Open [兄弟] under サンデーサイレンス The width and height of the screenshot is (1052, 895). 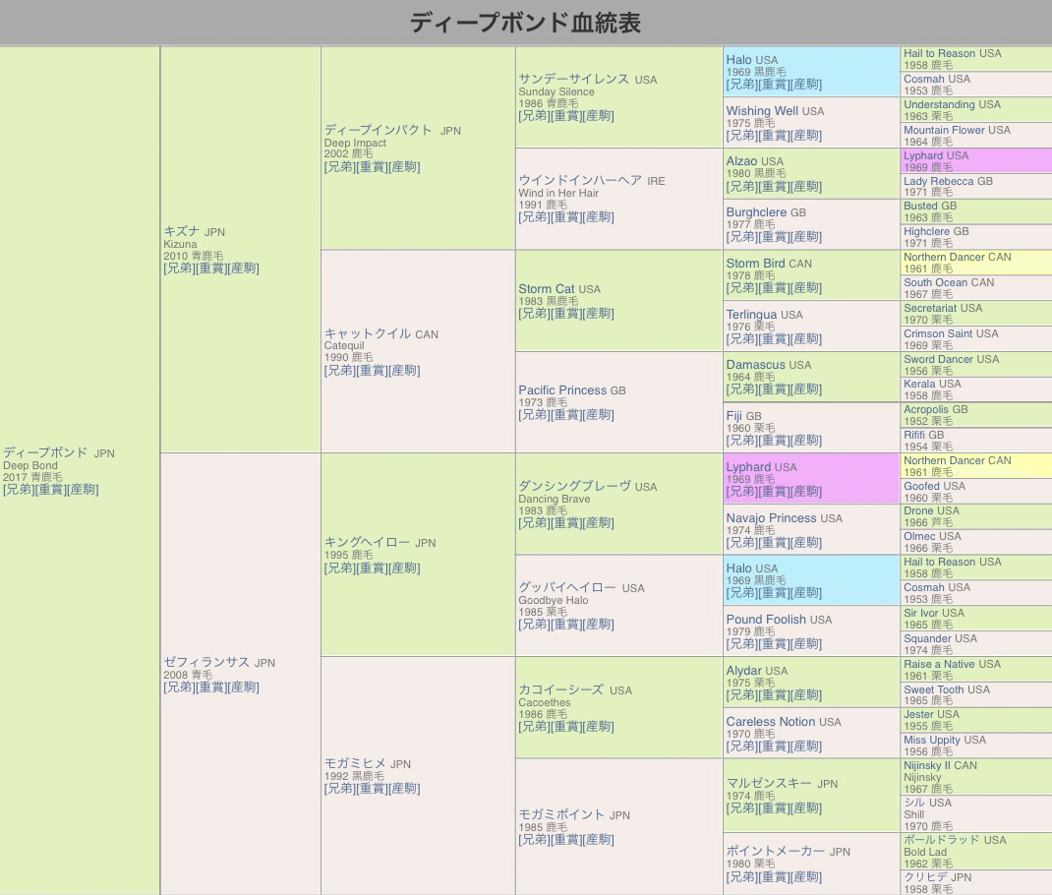pyautogui.click(x=534, y=116)
